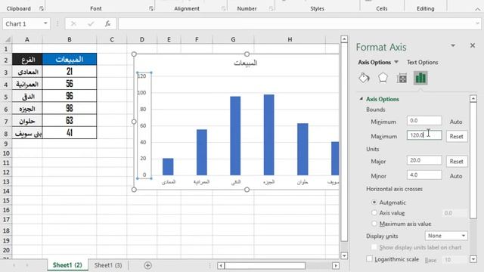Click the Select All corner triangle
Screen dimensions: 484x272
click(7, 39)
